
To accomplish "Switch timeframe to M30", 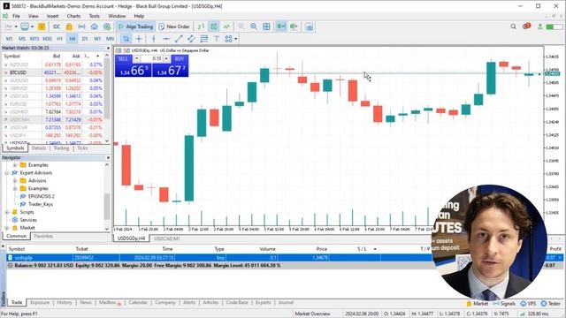I will pos(47,39).
